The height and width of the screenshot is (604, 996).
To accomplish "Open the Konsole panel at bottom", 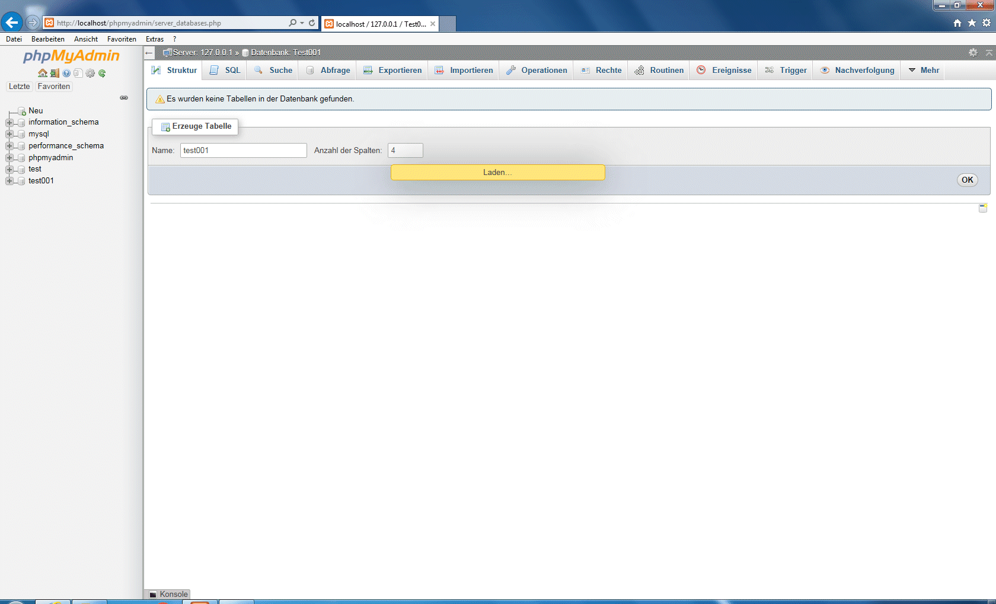I will tap(168, 594).
